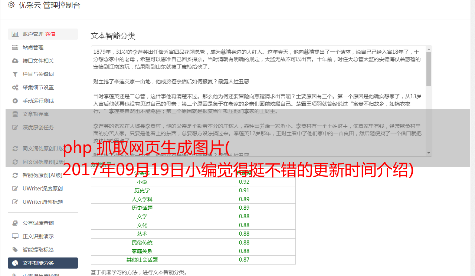Click the play icon for 手动运行测试
Screen dimensions: 475x276
point(15,101)
